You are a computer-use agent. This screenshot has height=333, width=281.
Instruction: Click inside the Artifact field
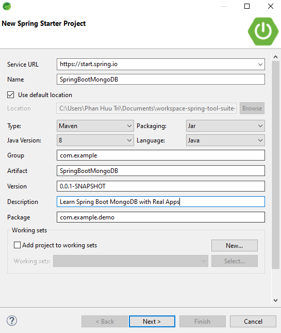point(161,171)
